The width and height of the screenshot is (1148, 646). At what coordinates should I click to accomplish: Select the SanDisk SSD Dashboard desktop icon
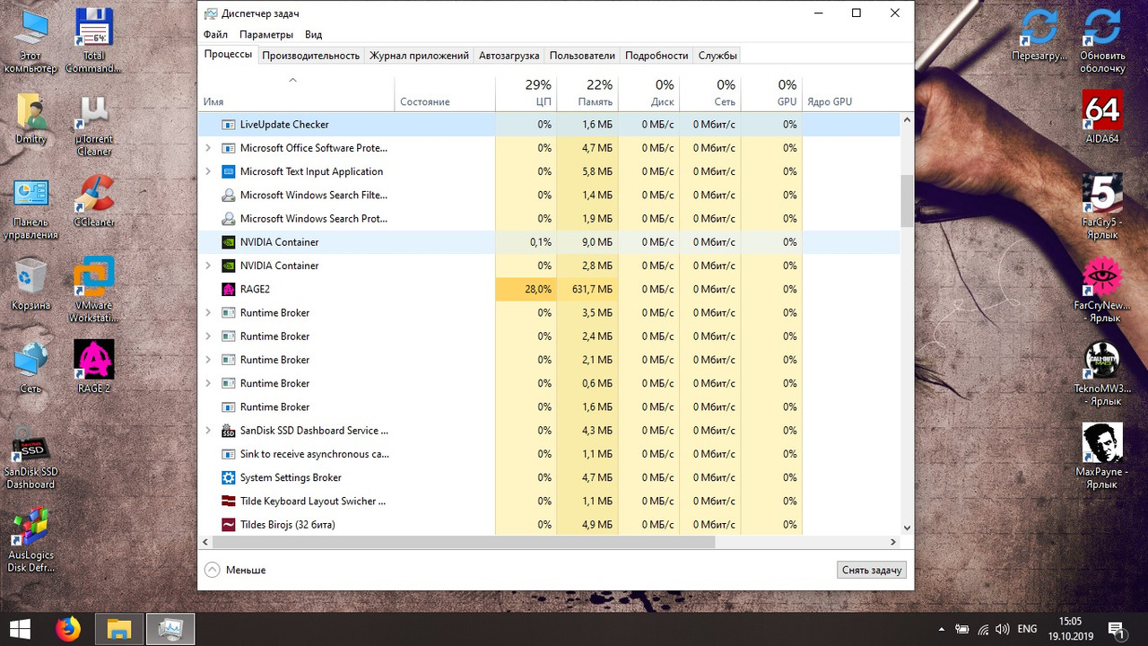click(x=31, y=456)
